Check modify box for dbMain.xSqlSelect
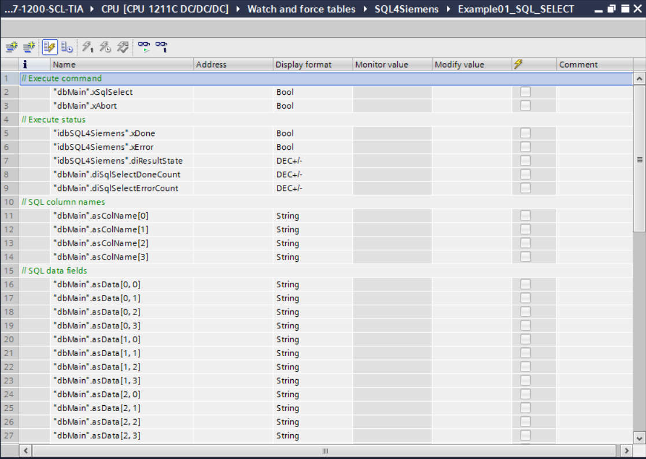The image size is (646, 459). [525, 92]
